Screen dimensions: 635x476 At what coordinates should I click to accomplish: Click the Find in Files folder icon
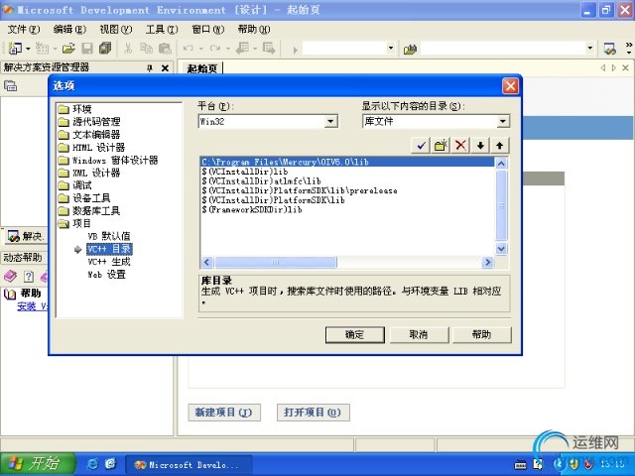coord(410,50)
